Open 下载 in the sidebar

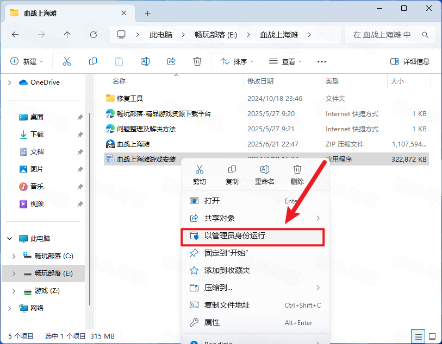[37, 135]
